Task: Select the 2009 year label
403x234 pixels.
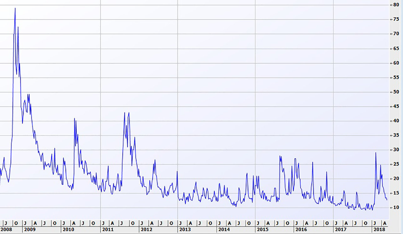Action: pos(30,229)
